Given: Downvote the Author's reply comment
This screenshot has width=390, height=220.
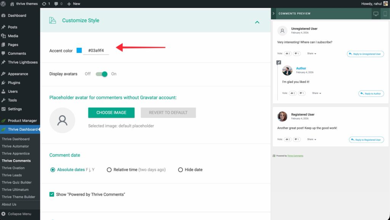Looking at the screenshot, I should (302, 93).
